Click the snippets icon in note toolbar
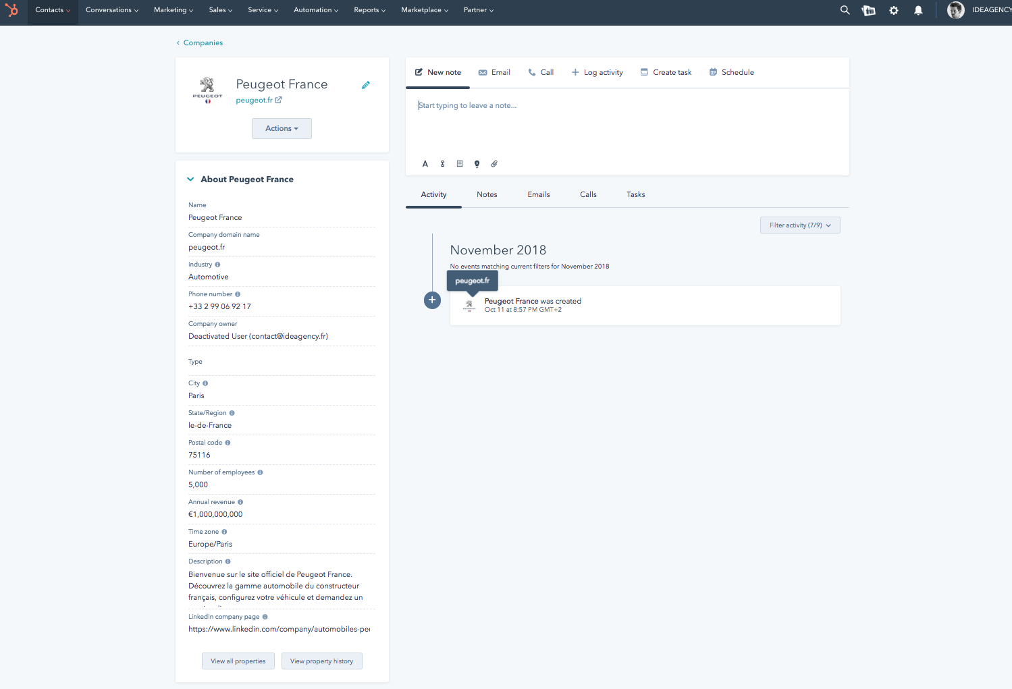This screenshot has height=689, width=1012. (443, 164)
